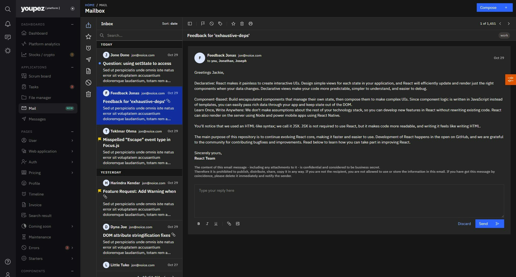The image size is (516, 277).
Task: Open the filter settings panel on right edge
Action: (x=510, y=79)
